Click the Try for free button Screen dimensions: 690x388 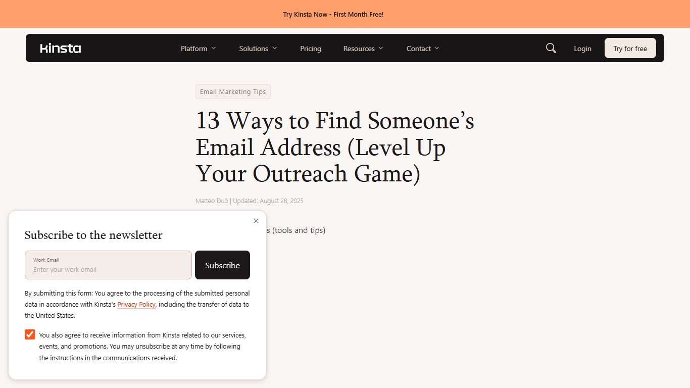pyautogui.click(x=630, y=48)
